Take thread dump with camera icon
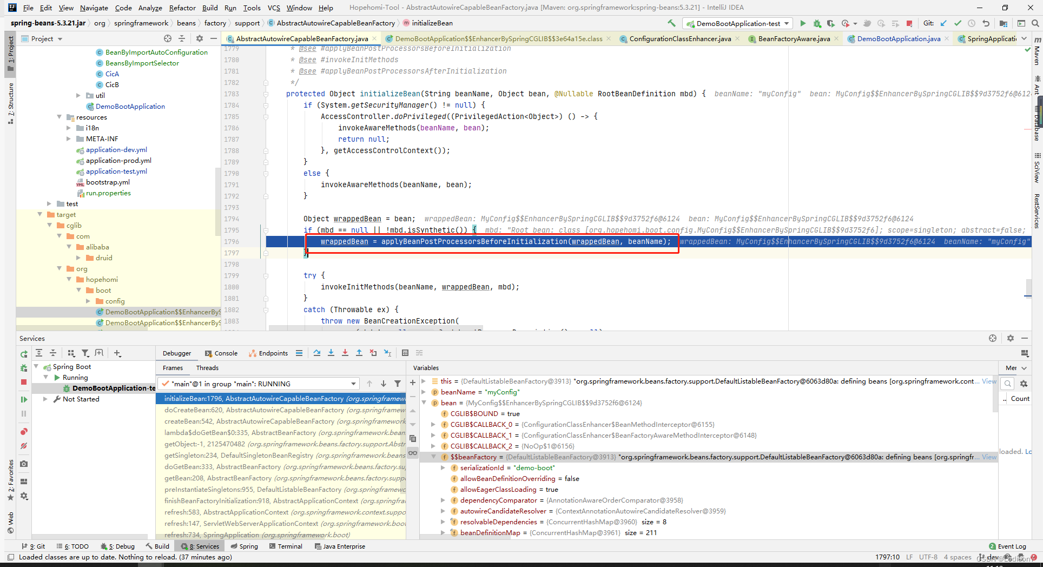 (24, 464)
